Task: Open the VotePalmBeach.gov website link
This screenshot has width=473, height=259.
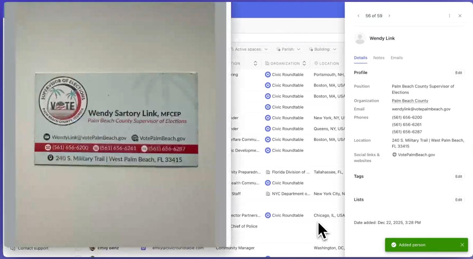Action: tap(416, 155)
